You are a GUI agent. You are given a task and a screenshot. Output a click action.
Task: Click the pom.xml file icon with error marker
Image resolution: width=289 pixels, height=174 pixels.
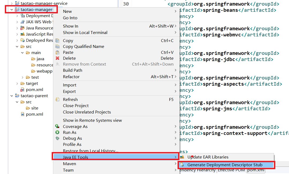(22, 90)
